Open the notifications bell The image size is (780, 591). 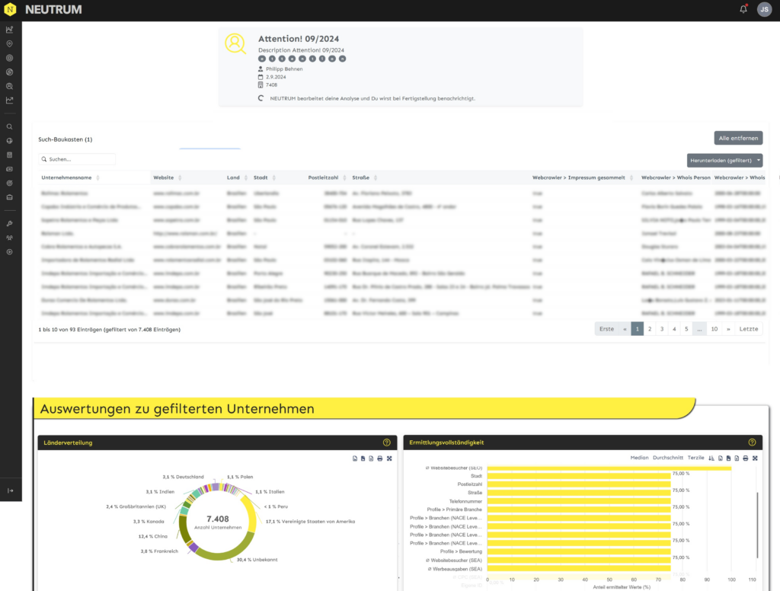click(743, 9)
